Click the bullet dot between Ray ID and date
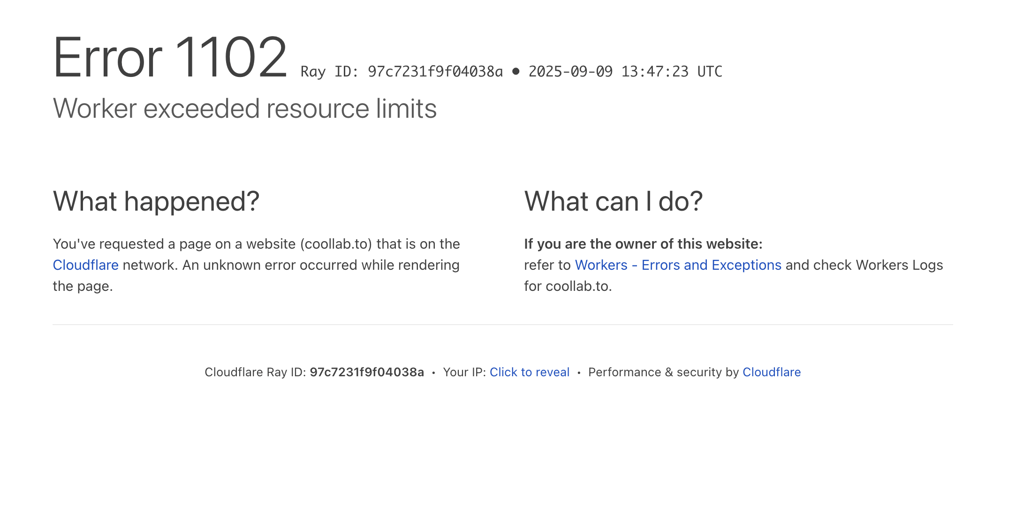This screenshot has width=1031, height=517. [515, 71]
